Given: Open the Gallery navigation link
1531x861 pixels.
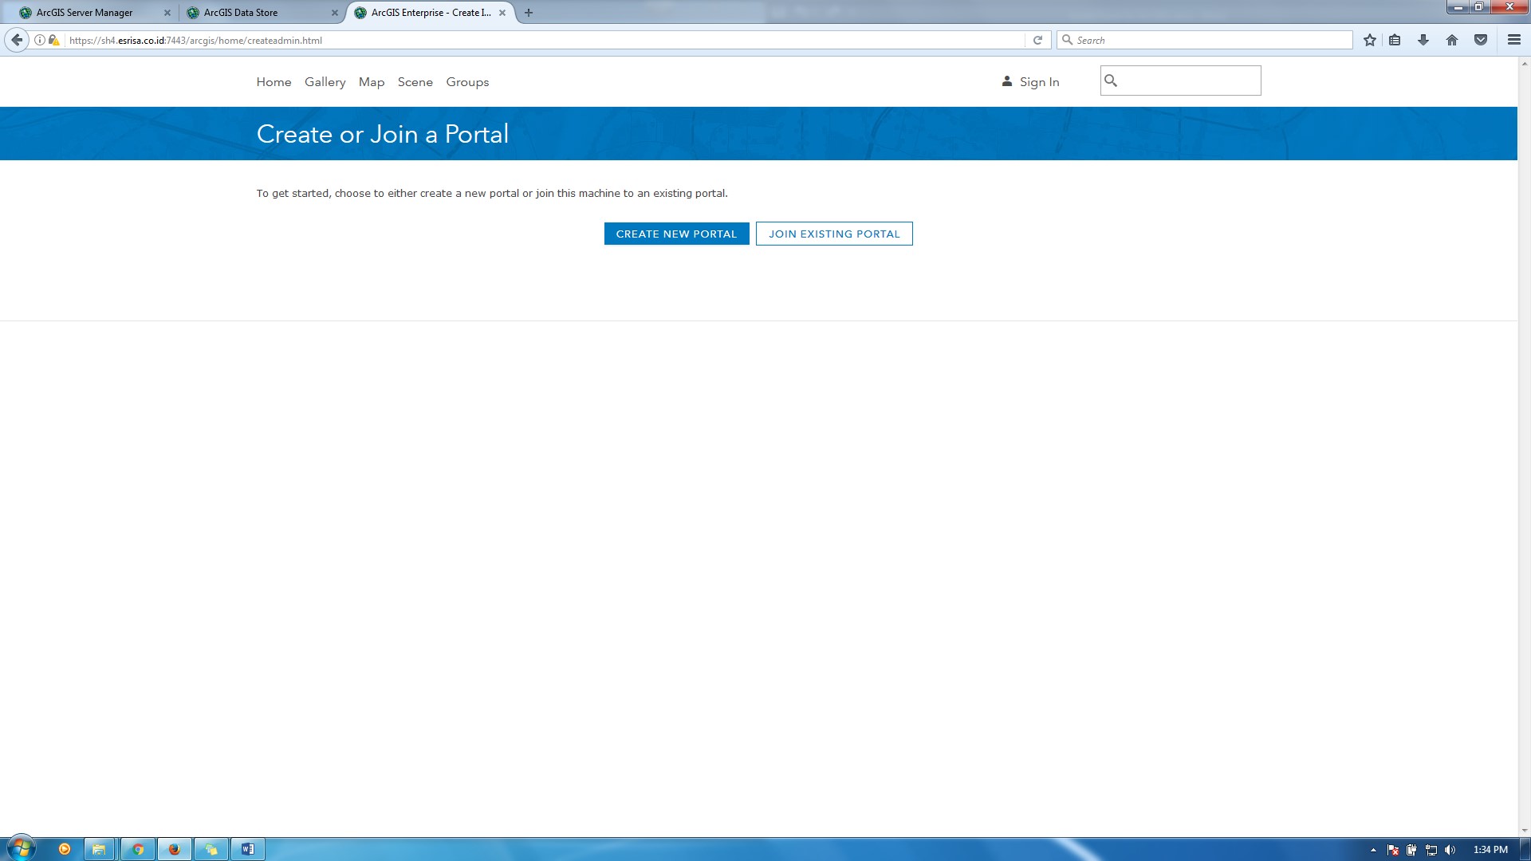Looking at the screenshot, I should [x=325, y=82].
